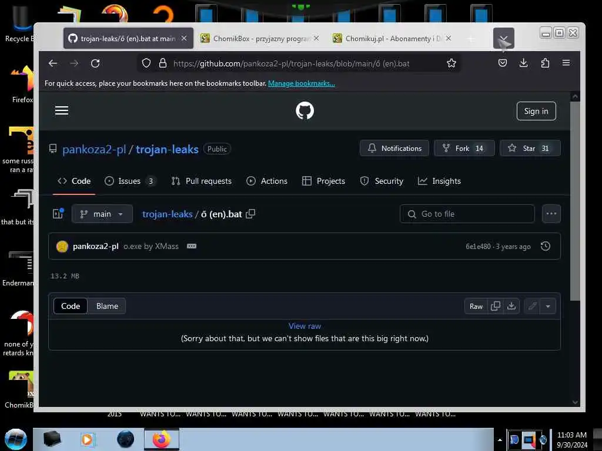Click the taskbar clock 11:03 AM
The width and height of the screenshot is (602, 451).
[x=571, y=439]
